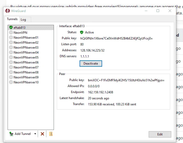Select NeonVPNserver07 tunnel name
183x143 pixels.
[x=26, y=67]
